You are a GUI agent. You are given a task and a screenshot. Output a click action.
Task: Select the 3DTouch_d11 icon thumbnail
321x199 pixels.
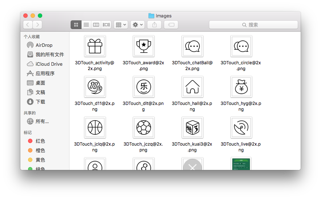[95, 87]
